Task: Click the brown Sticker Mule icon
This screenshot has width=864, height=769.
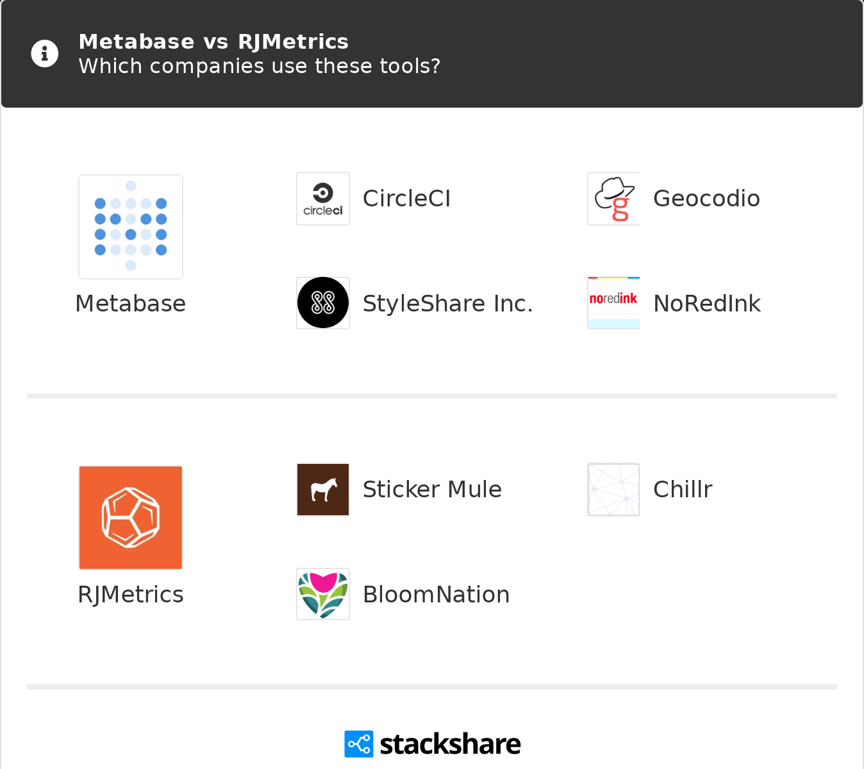Action: pyautogui.click(x=323, y=490)
